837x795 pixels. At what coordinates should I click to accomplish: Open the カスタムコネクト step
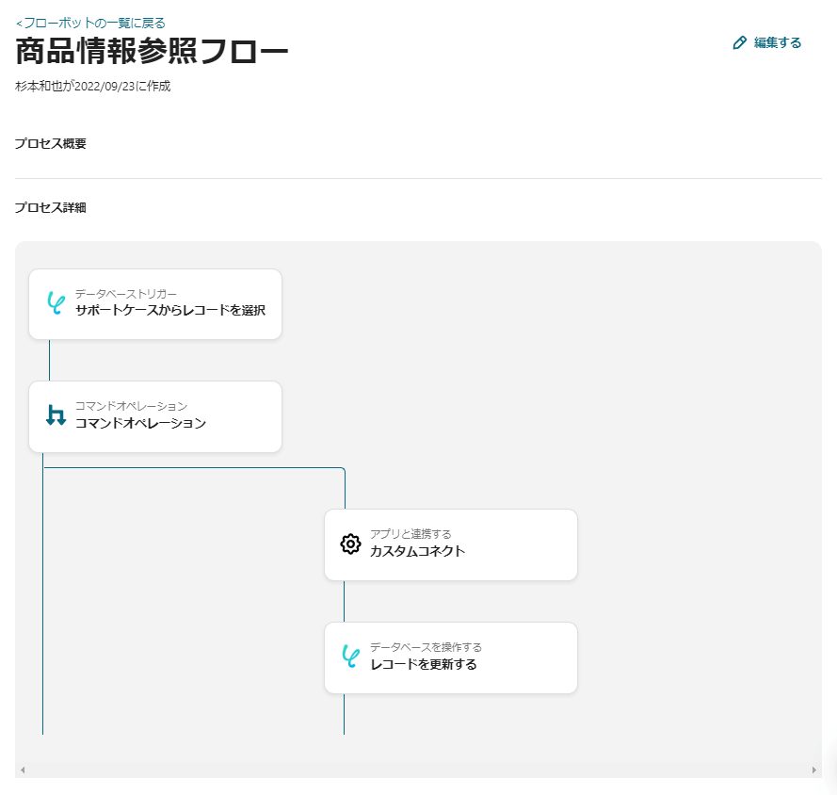click(417, 551)
